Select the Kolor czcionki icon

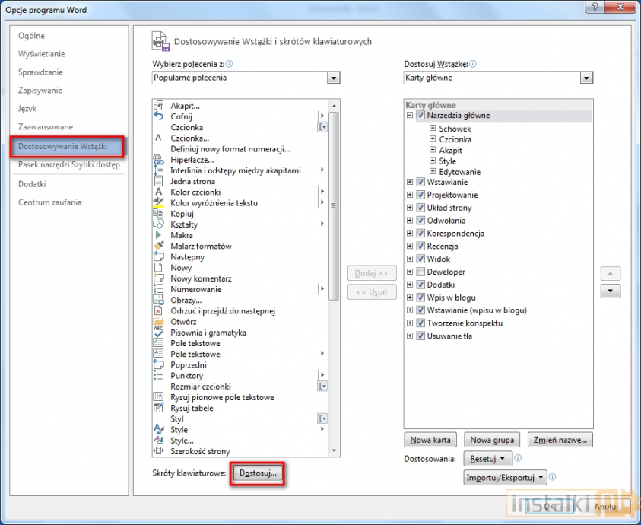pyautogui.click(x=159, y=192)
